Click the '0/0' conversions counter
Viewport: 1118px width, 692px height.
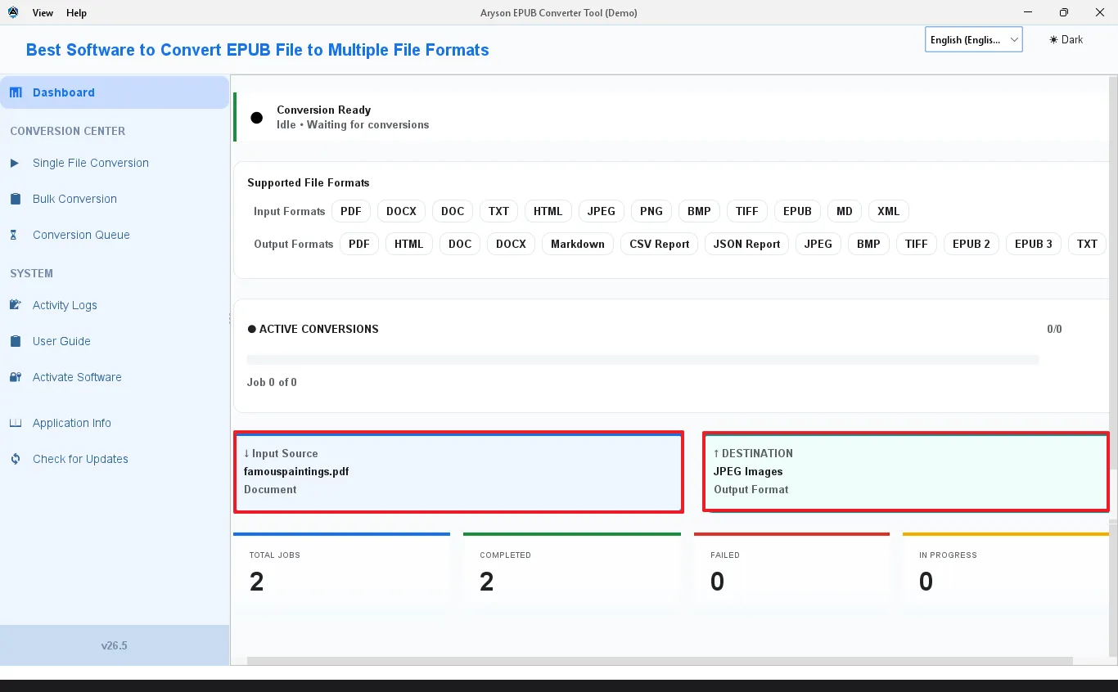click(x=1054, y=329)
